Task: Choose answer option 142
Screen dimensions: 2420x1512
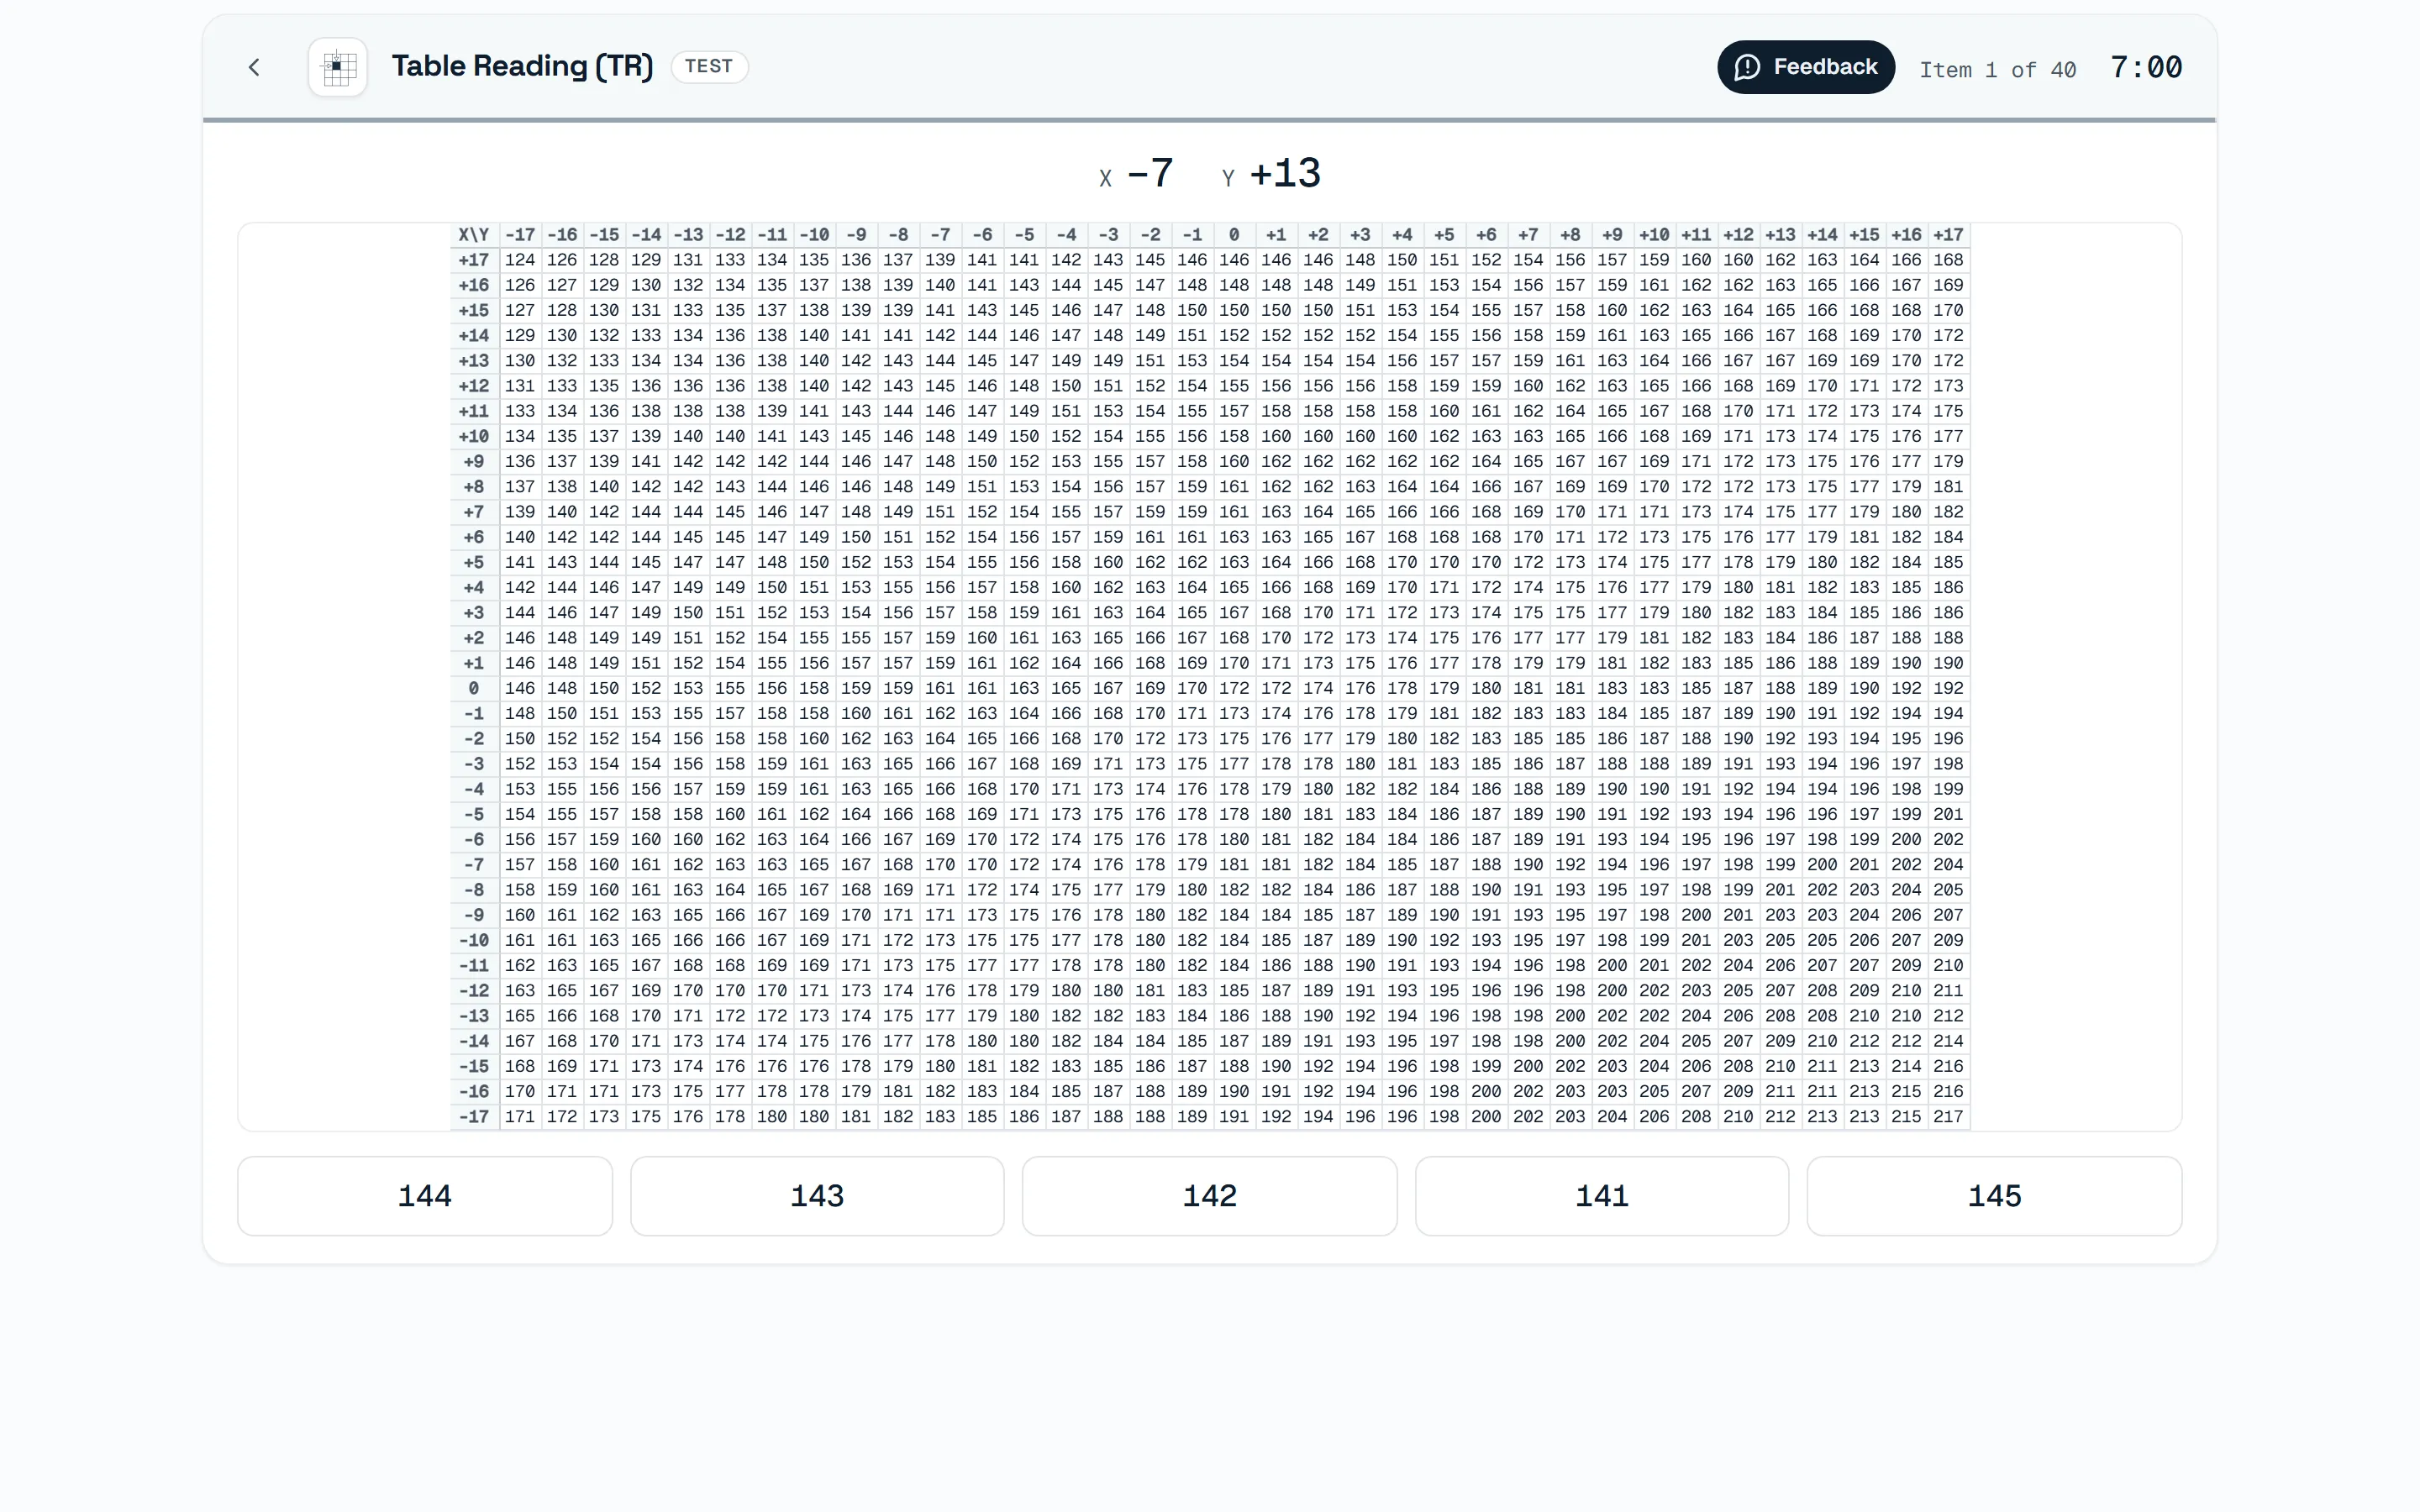Action: [x=1210, y=1196]
